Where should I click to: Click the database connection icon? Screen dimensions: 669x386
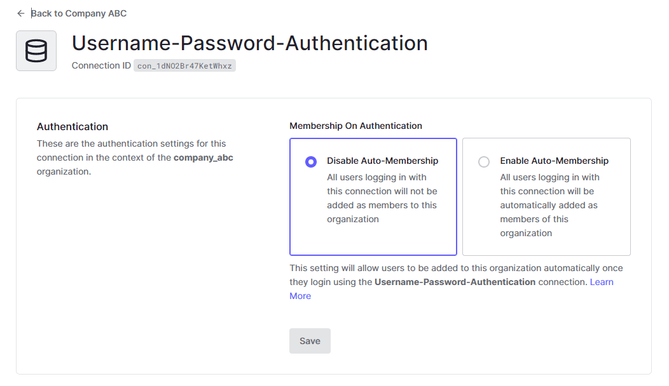[36, 51]
